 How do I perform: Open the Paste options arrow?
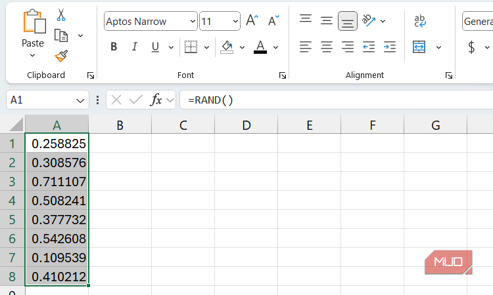pyautogui.click(x=32, y=56)
